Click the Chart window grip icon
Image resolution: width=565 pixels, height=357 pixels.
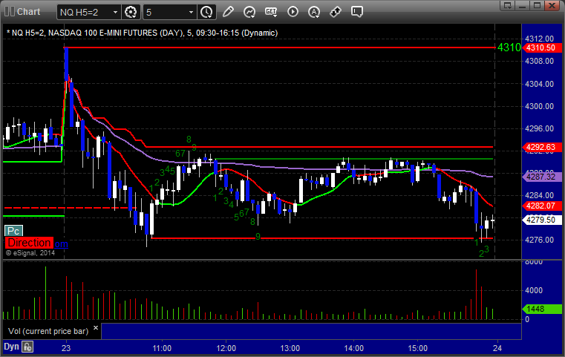point(10,12)
